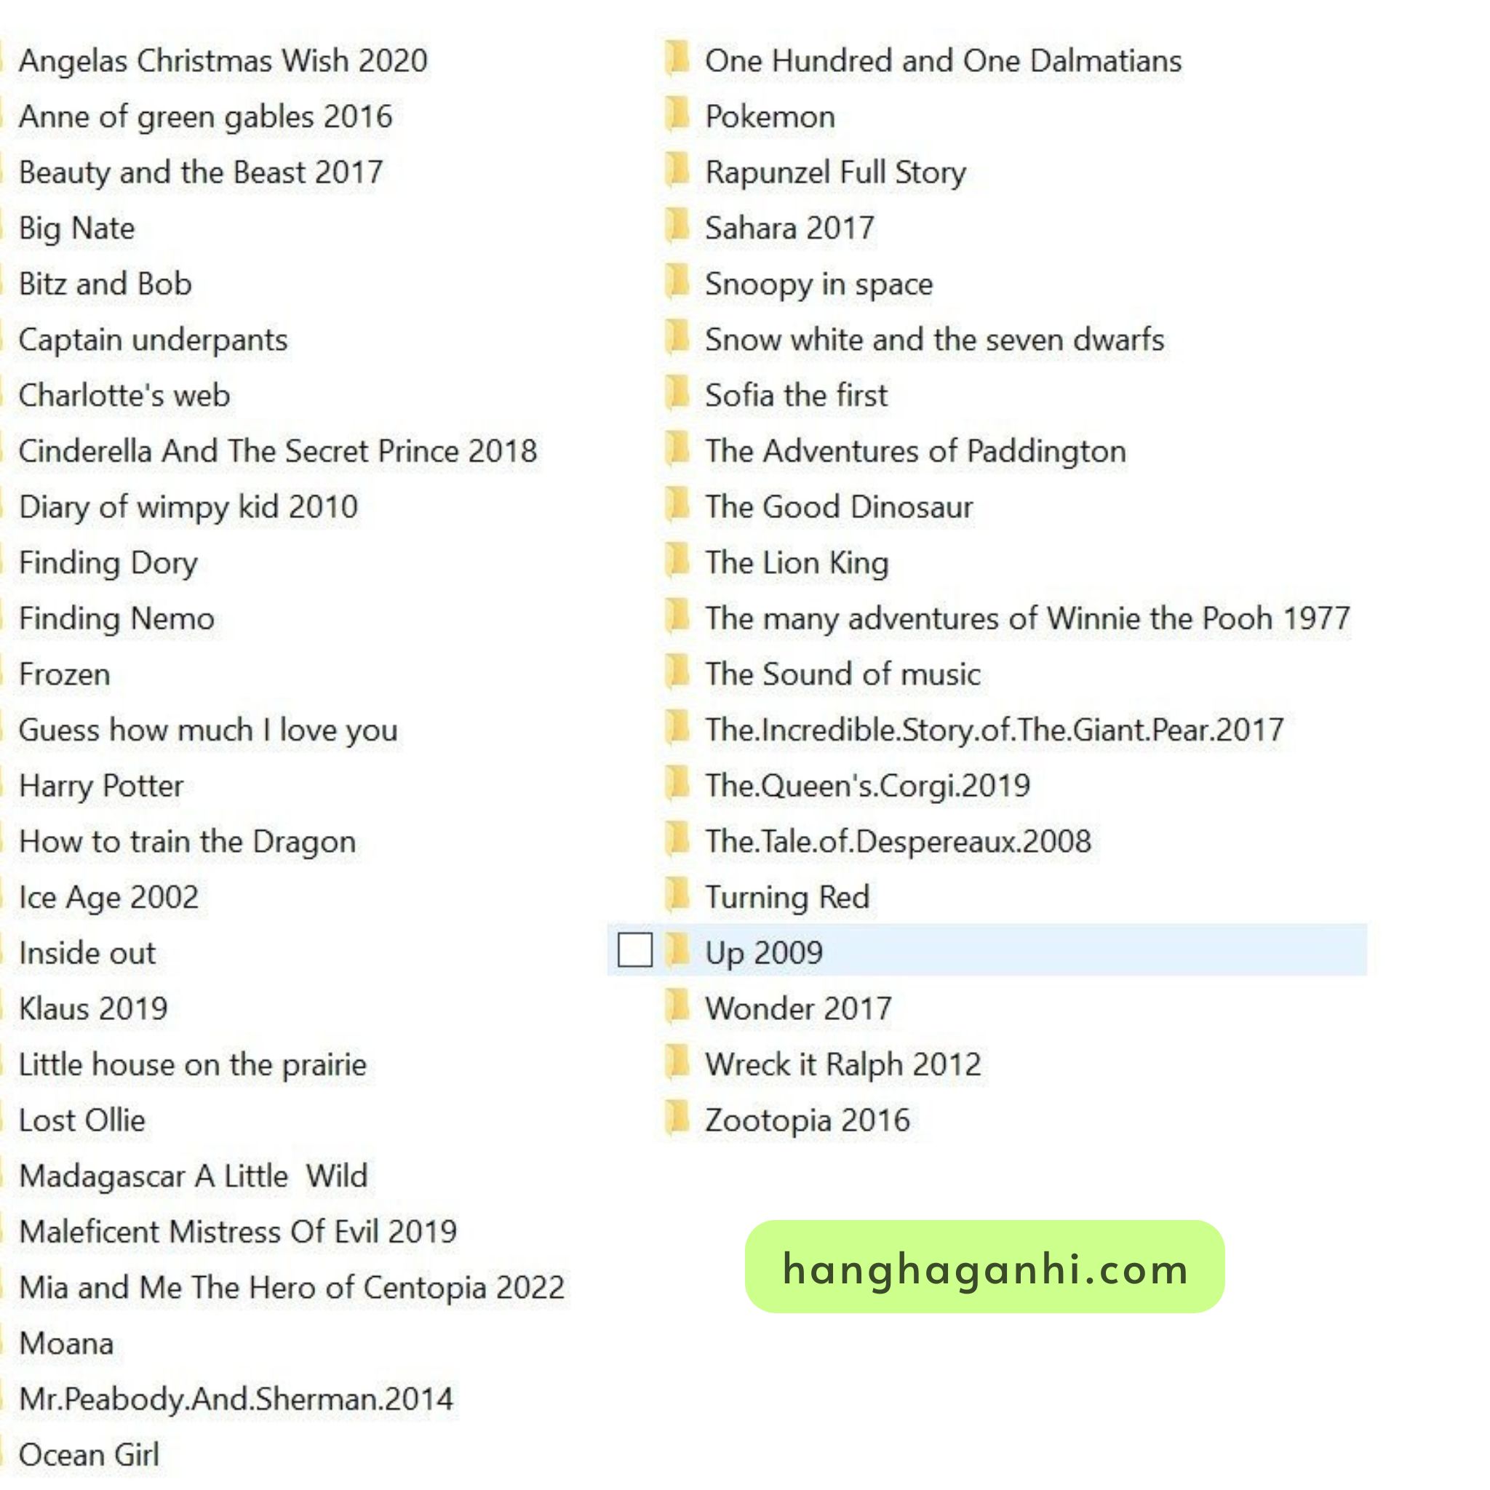The image size is (1490, 1490).
Task: Click The Sound of music label
Action: pos(842,674)
